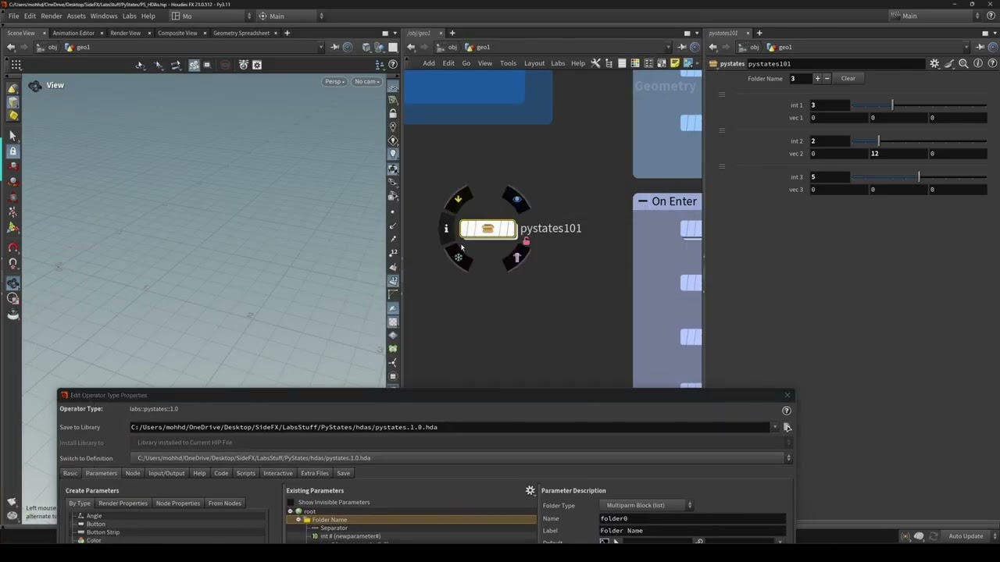1000x562 pixels.
Task: Open the Interactive tab in Type Properties
Action: (277, 473)
